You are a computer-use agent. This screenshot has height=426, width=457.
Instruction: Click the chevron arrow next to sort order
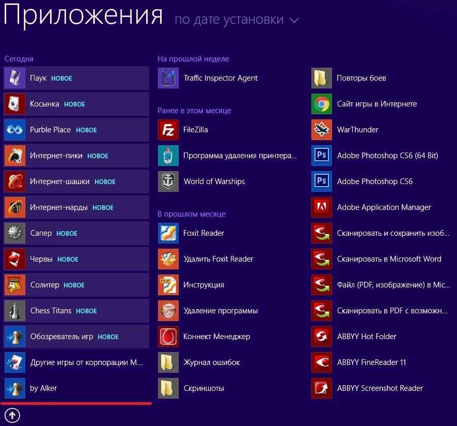294,21
